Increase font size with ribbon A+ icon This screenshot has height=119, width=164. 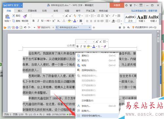[x=67, y=16]
